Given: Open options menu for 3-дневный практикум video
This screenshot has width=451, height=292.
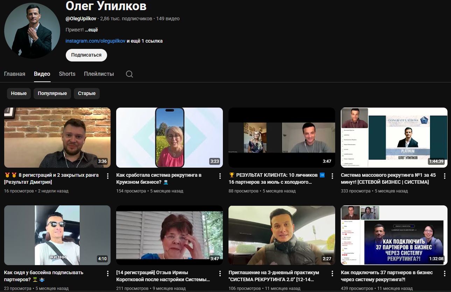Looking at the screenshot, I should pos(332,273).
